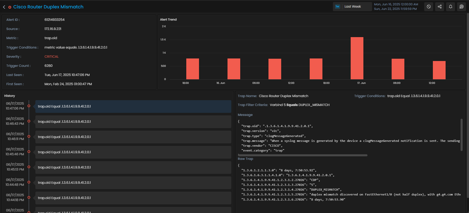Click the timeline dot for 10:46:43 PM

29,121
